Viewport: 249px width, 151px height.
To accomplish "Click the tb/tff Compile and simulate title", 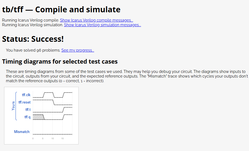I will coord(61,10).
